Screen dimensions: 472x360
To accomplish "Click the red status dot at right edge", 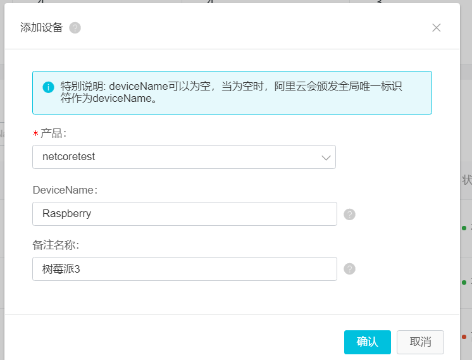I will tap(464, 337).
